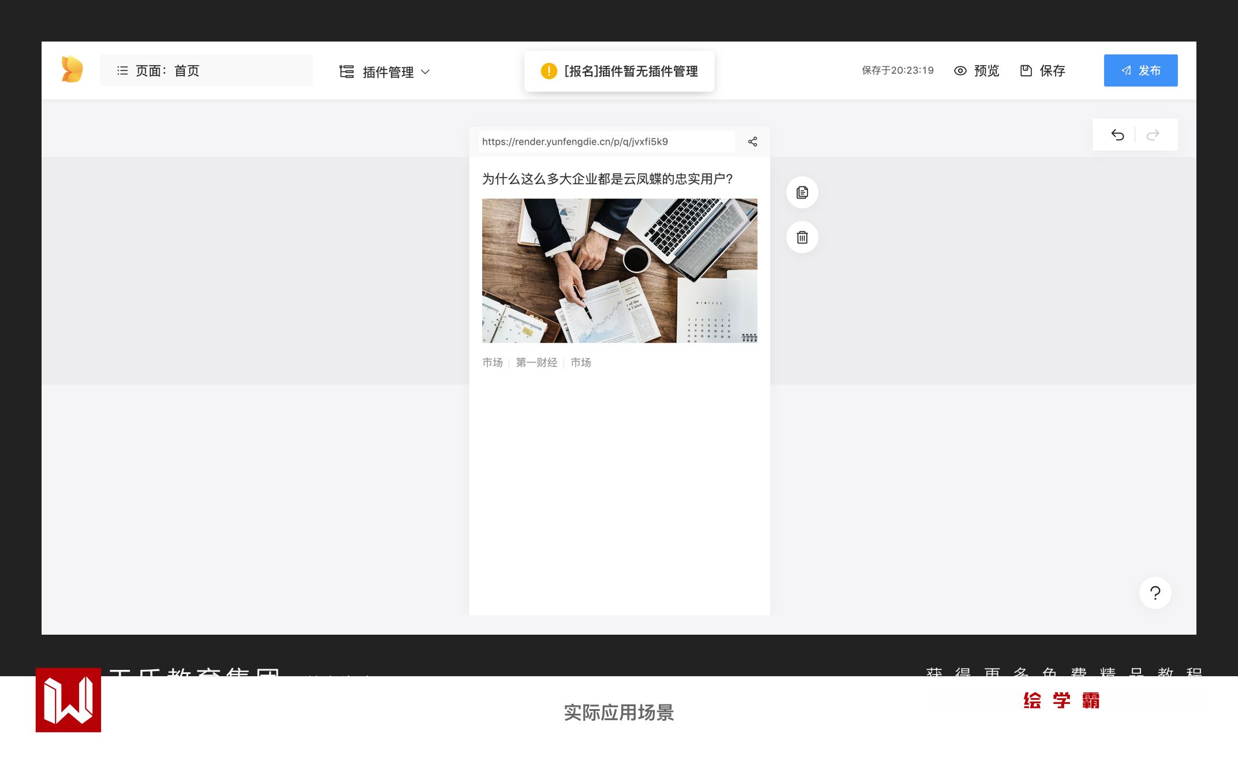This screenshot has width=1238, height=757.
Task: Click the redo arrow
Action: 1153,135
